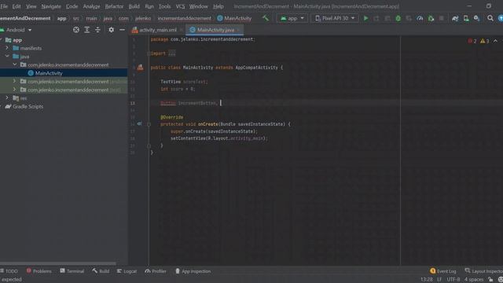Apply changes and restart activity icon
Viewport: 503px width, 283px height.
pos(376,18)
